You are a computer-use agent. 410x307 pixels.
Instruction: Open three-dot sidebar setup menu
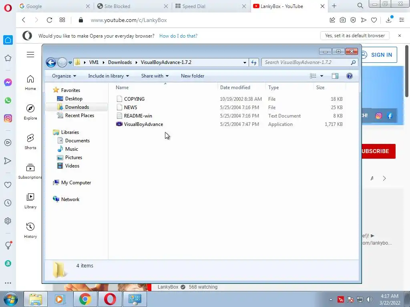[x=8, y=283]
